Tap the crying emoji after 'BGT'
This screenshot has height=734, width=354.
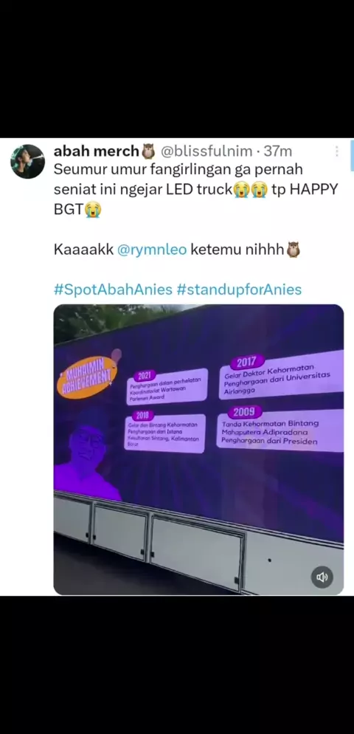pos(93,210)
